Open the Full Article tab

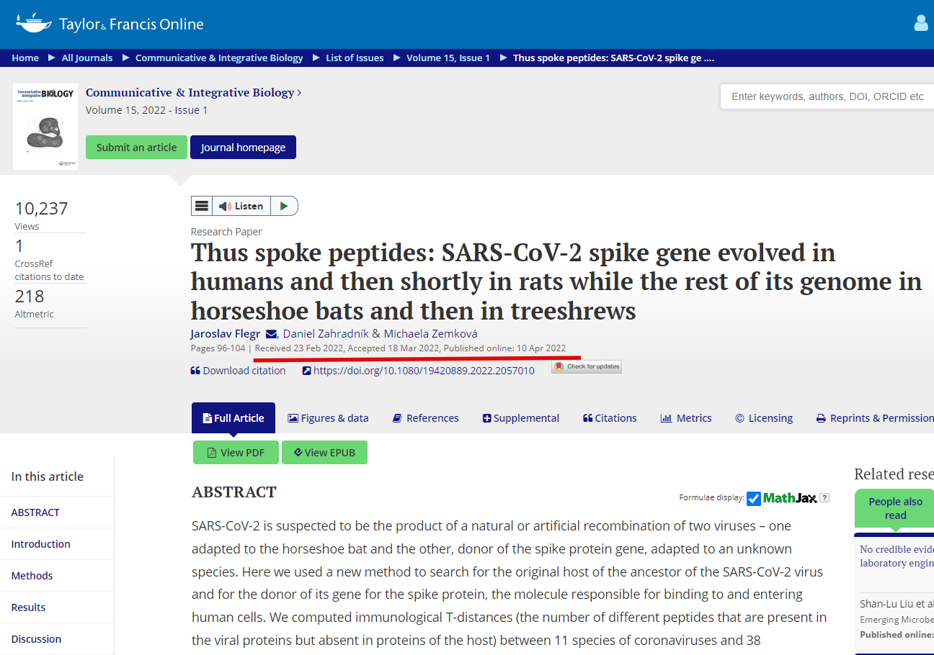(233, 417)
